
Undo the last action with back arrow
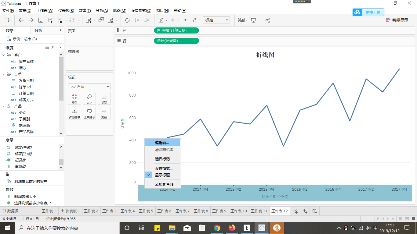click(x=21, y=20)
